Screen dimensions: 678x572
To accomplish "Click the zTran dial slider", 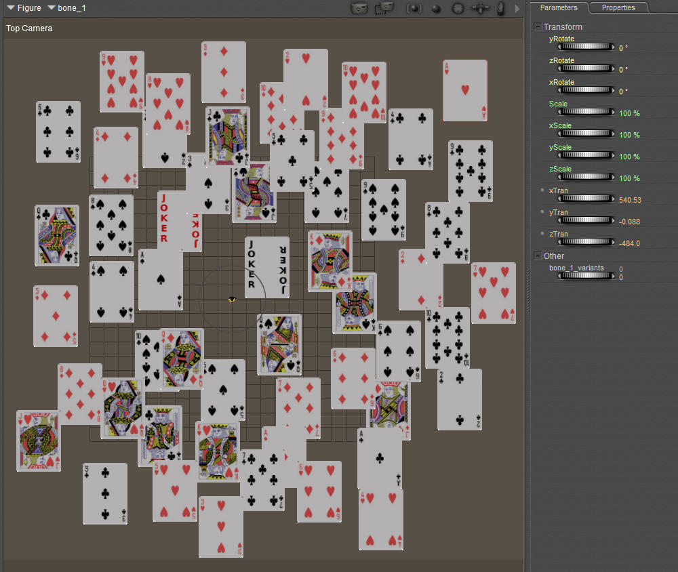I will click(586, 242).
